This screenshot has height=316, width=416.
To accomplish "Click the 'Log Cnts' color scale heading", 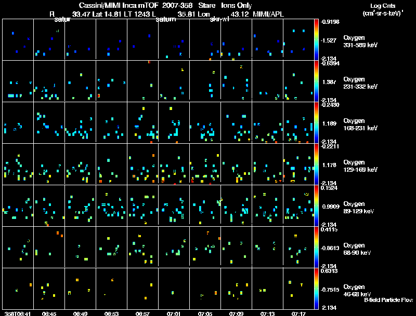I will pos(383,6).
